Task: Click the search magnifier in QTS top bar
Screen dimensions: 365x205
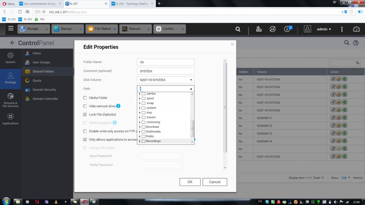Action: coord(238,29)
